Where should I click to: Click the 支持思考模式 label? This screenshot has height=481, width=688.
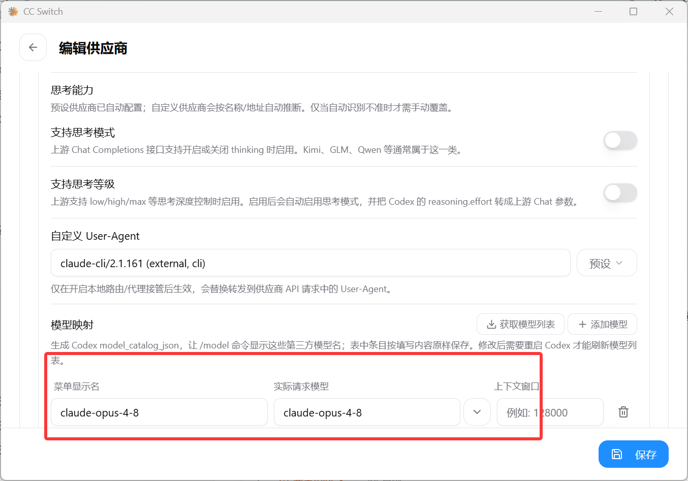pos(83,133)
